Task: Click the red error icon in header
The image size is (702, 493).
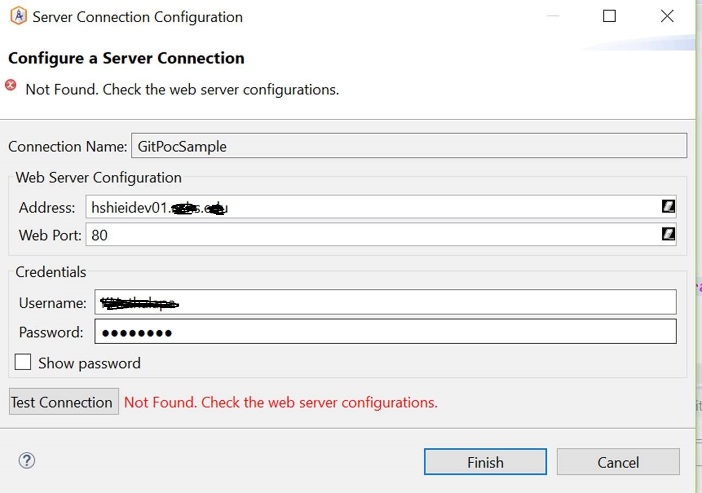Action: point(10,85)
